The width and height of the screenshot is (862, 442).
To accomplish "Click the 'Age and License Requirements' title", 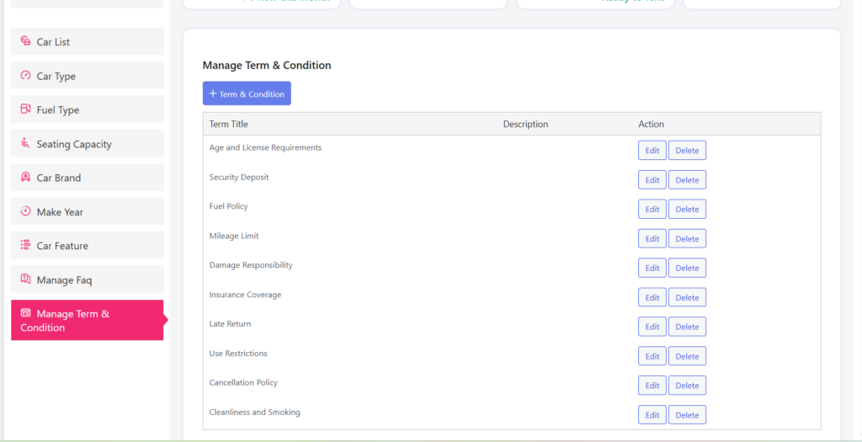I will click(x=265, y=148).
